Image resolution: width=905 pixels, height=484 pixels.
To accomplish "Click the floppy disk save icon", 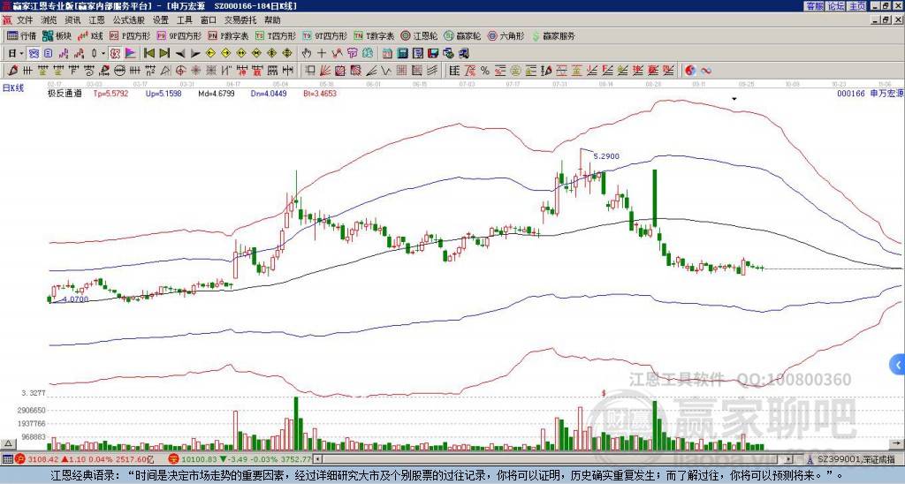I will coord(433,54).
